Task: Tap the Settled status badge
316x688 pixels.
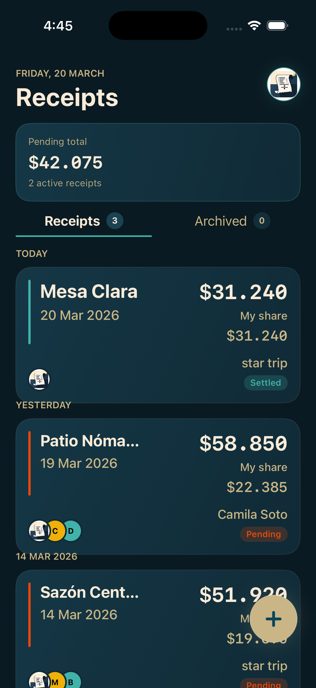Action: point(265,383)
